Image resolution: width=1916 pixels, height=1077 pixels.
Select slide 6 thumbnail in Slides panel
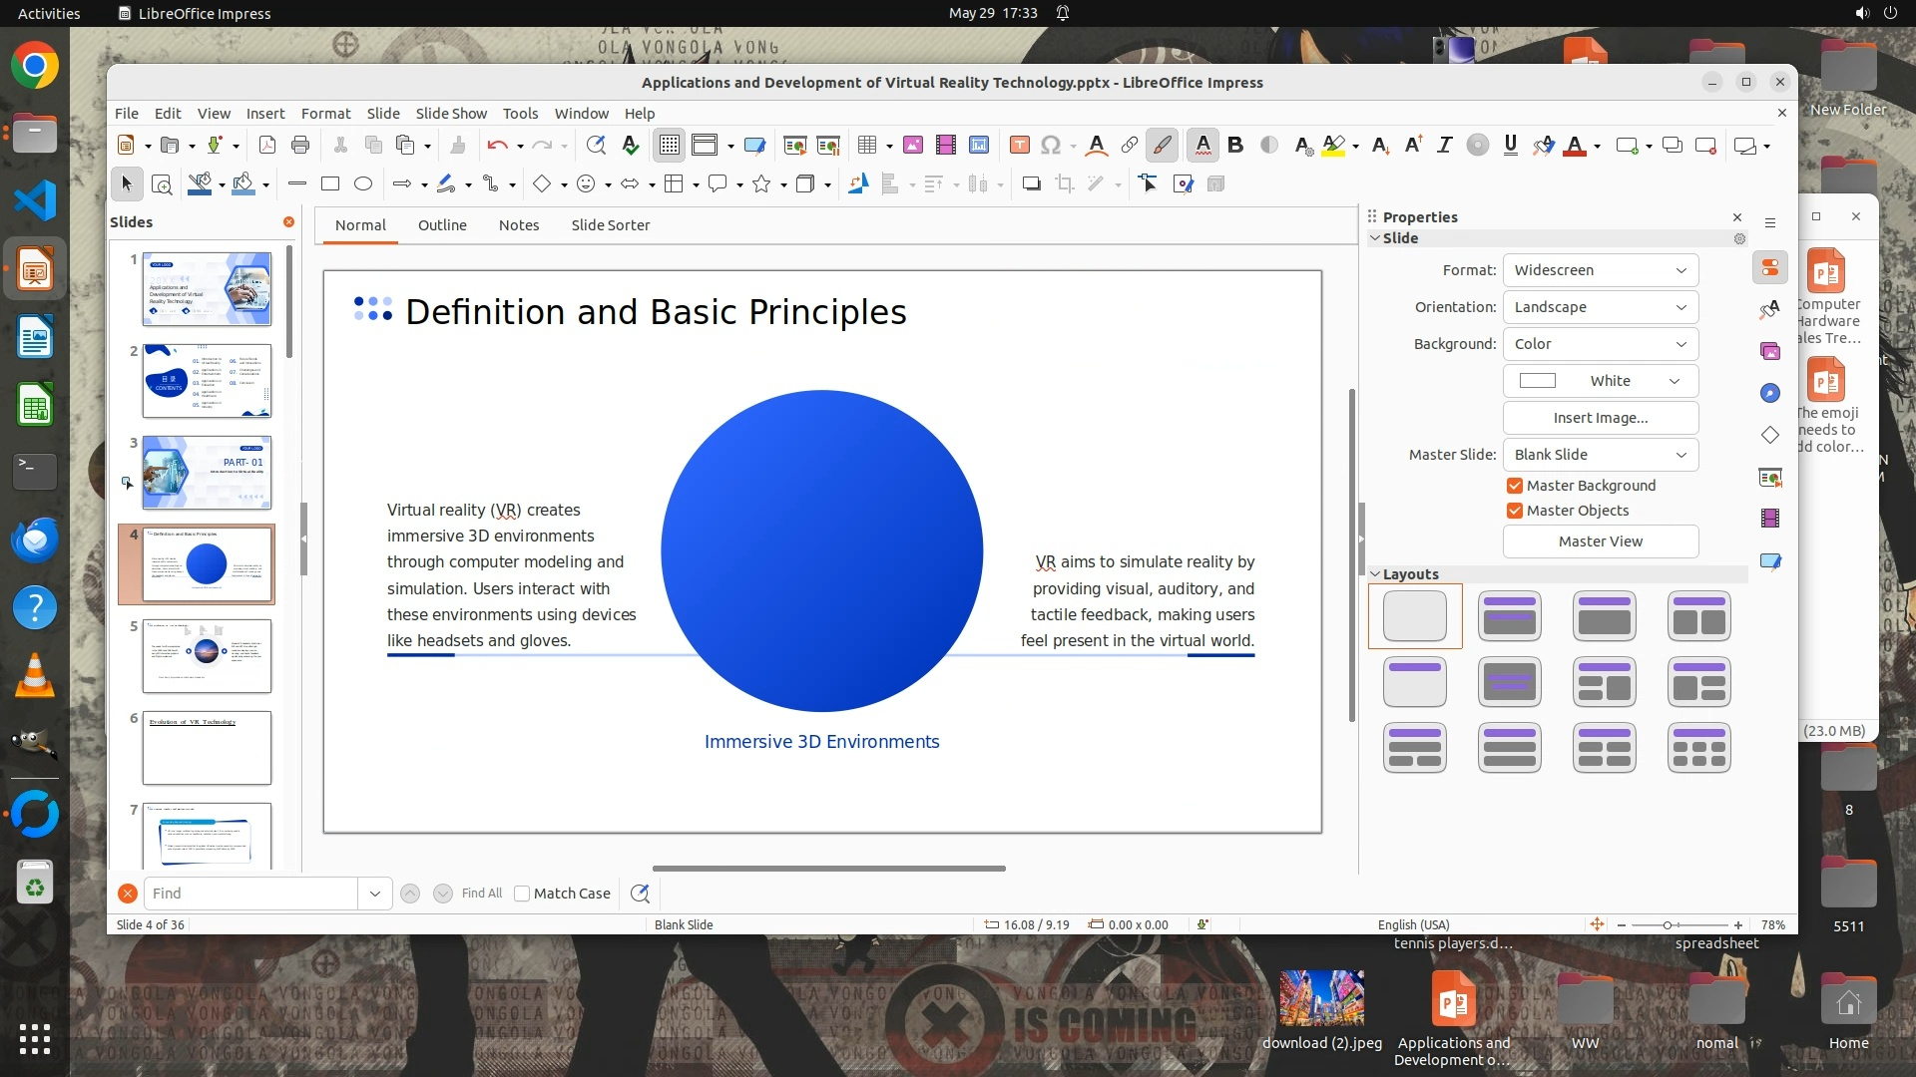coord(207,748)
